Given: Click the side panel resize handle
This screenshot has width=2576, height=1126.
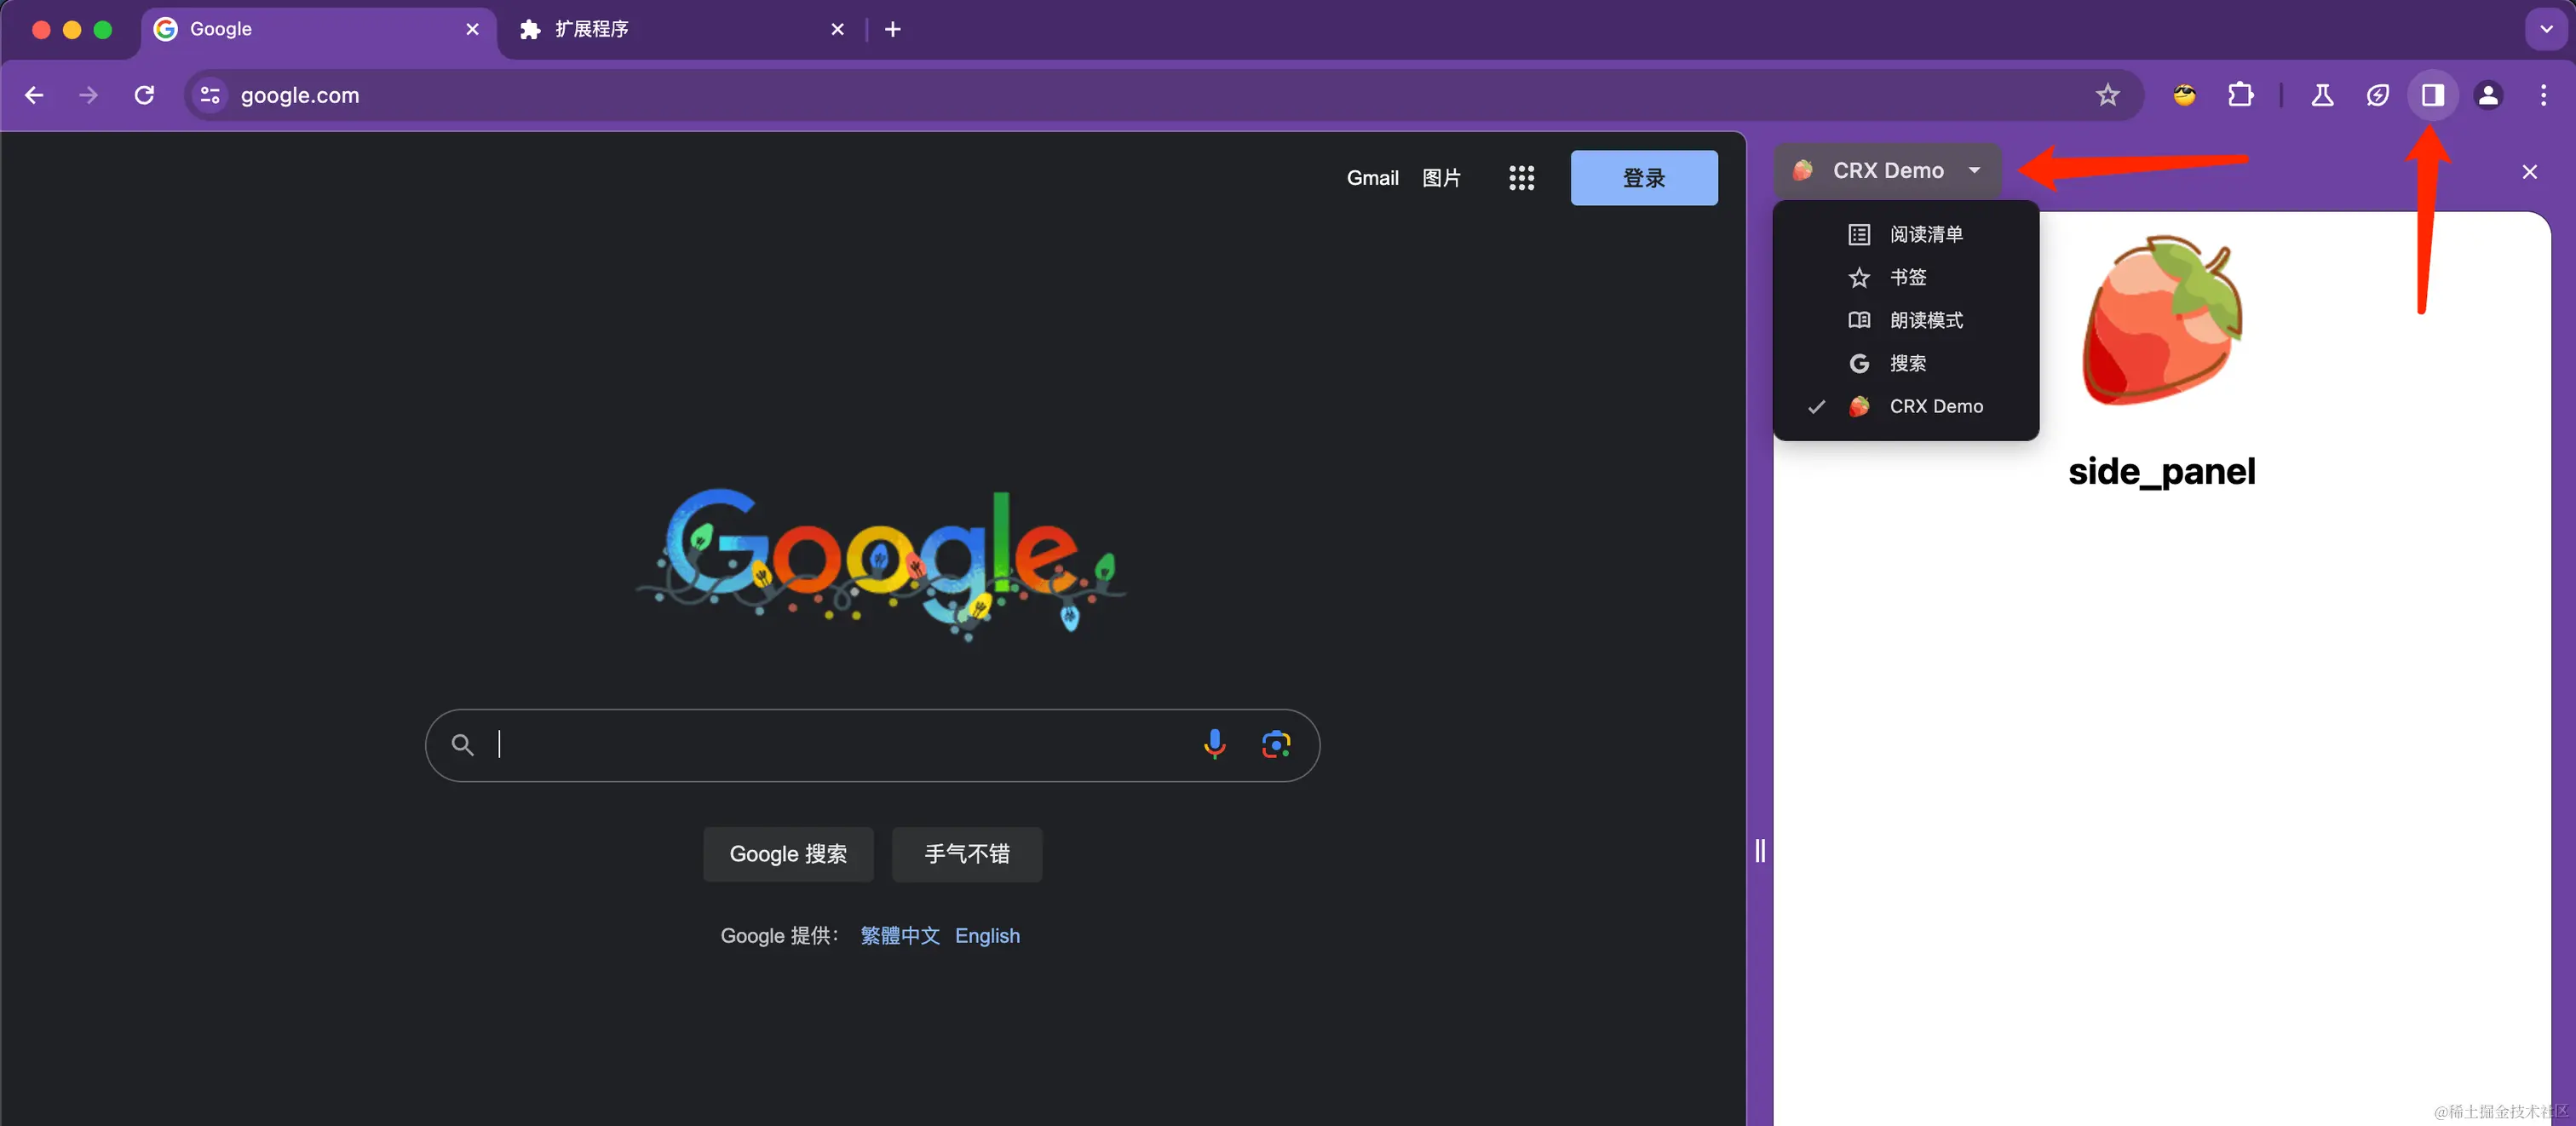Looking at the screenshot, I should click(x=1760, y=850).
